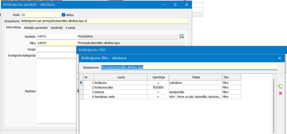Click the Lauks column header
Screen dimensions: 287x134
[121, 77]
